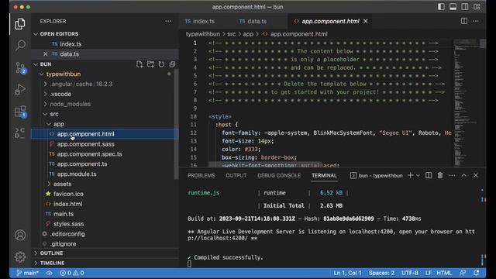Screen dimensions: 496x279
Task: Change the HTML language mode
Action: 444,273
